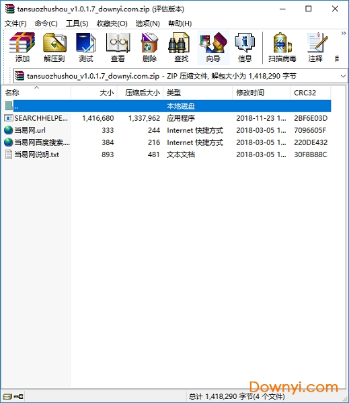Click the text document icon of 当易网说明.txt
349x403 pixels.
click(x=9, y=154)
